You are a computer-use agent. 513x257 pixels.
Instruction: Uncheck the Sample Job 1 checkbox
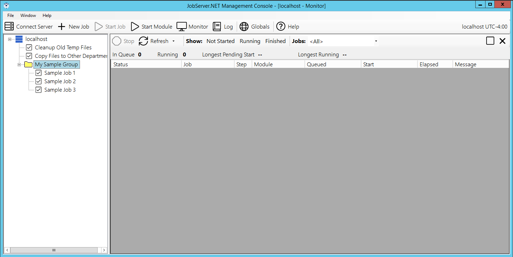(38, 73)
